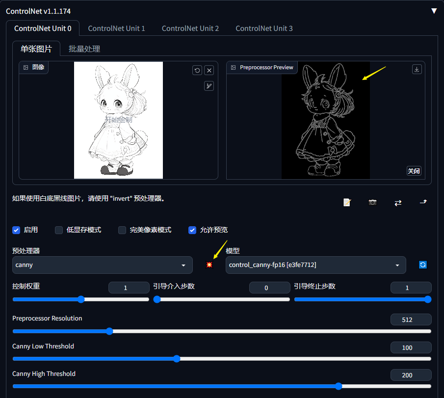Adjust the Preprocessor Resolution slider
Viewport: 444px width, 398px height.
click(222, 331)
